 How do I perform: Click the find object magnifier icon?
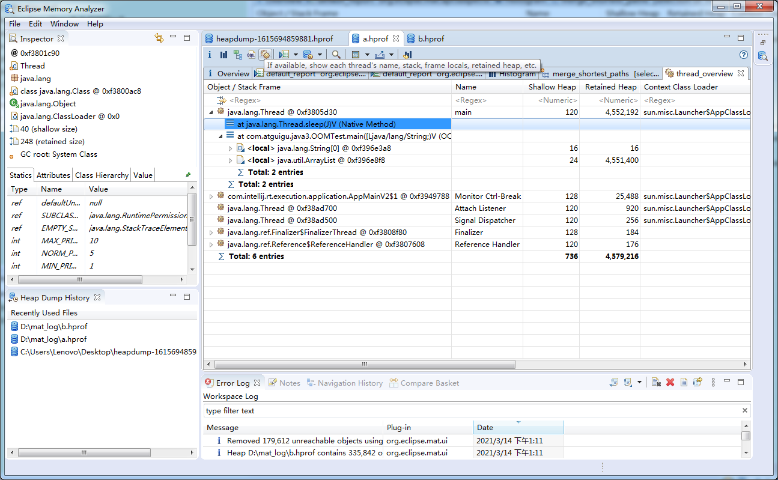[336, 55]
